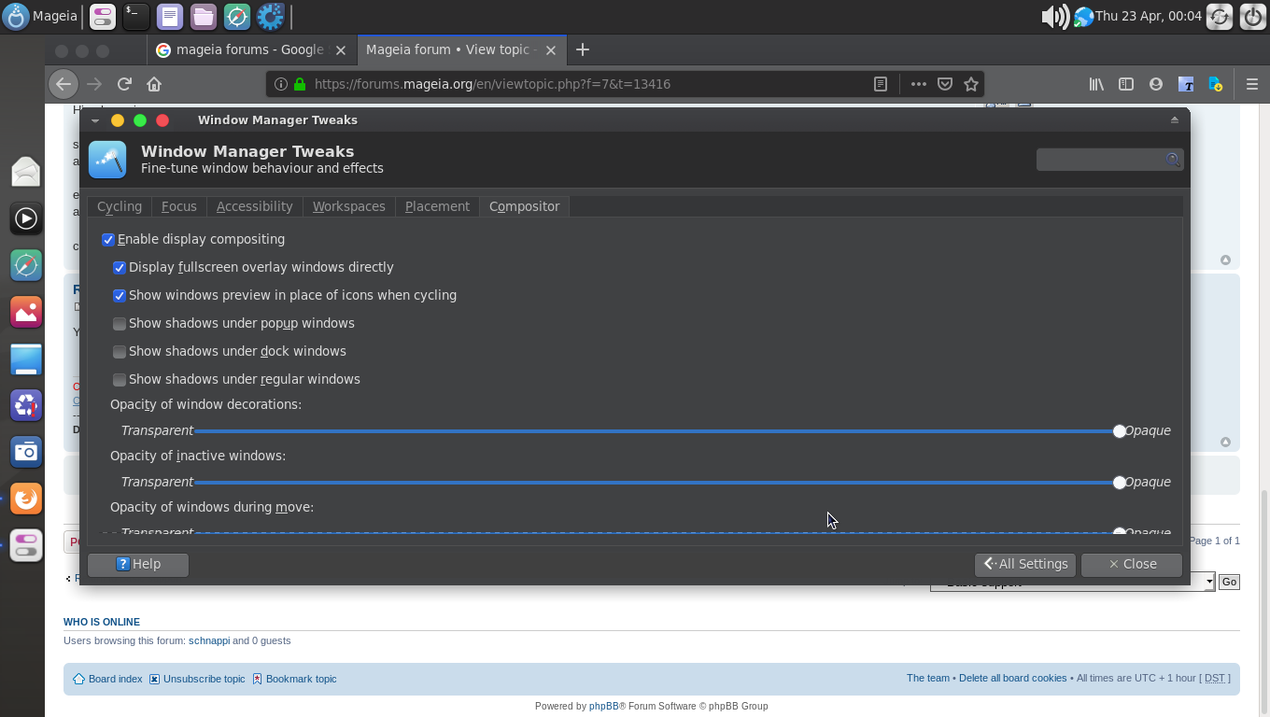Launch the compass web browser in top panel
Image resolution: width=1270 pixels, height=717 pixels.
[x=236, y=16]
